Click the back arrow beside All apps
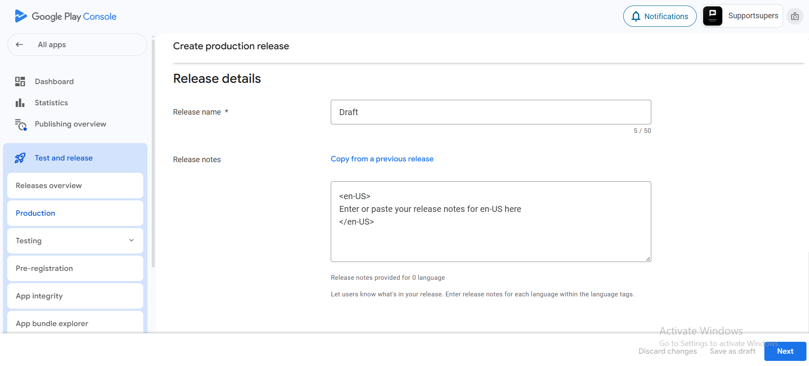 [20, 45]
